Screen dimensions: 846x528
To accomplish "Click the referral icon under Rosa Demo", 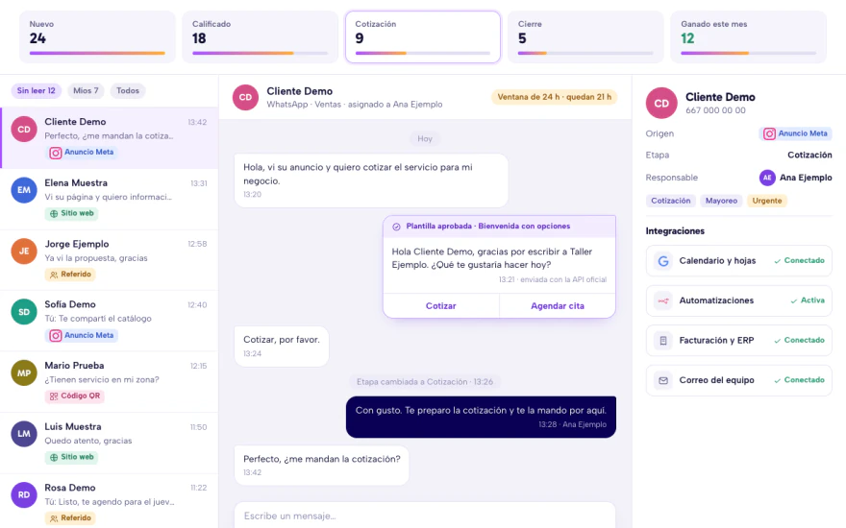I will [54, 518].
